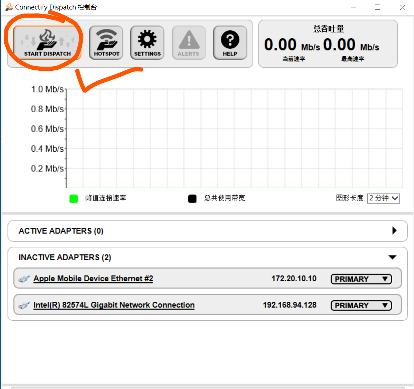Minimize the Connectify Dispatch window

(353, 7)
